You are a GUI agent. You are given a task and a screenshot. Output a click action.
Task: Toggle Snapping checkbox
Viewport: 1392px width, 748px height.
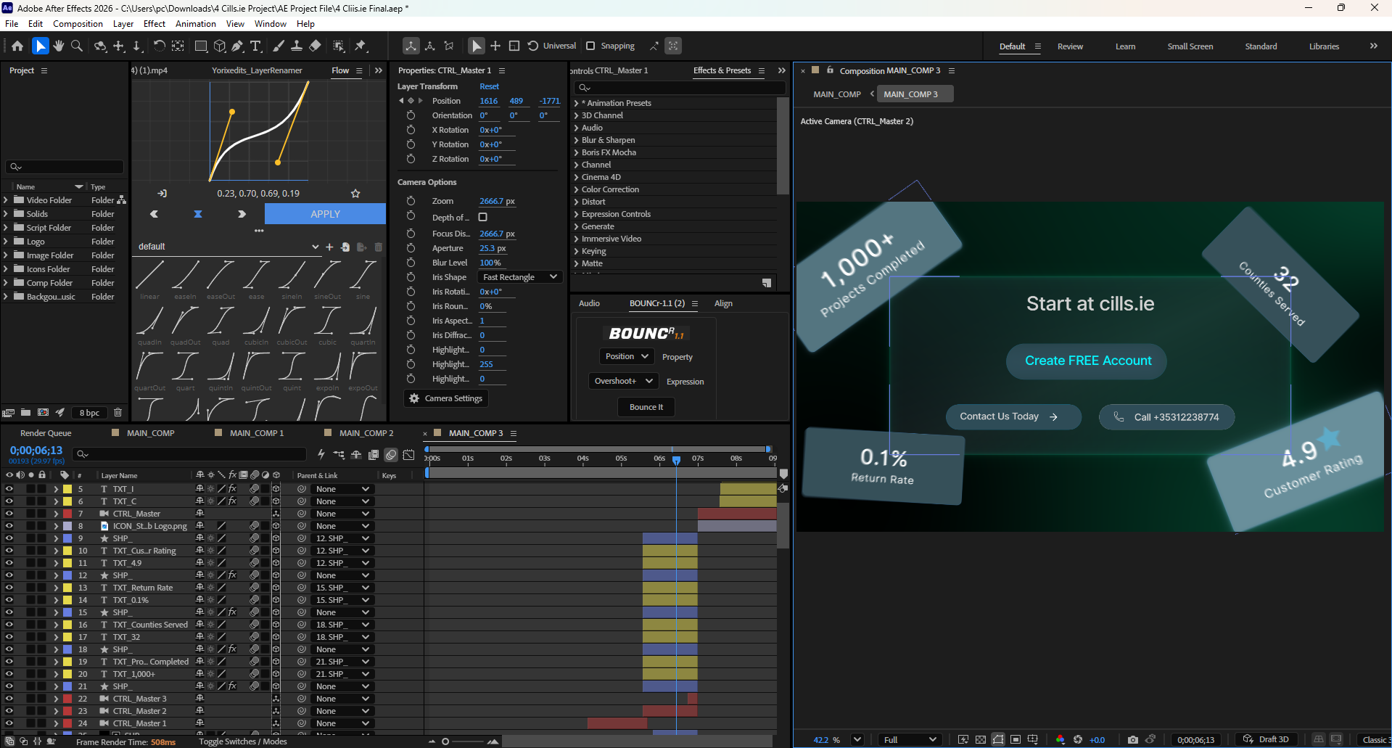[x=590, y=46]
